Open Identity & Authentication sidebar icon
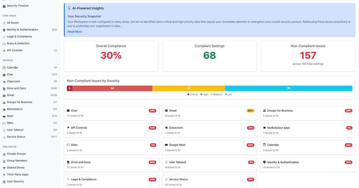The width and height of the screenshot is (359, 188). (4, 30)
